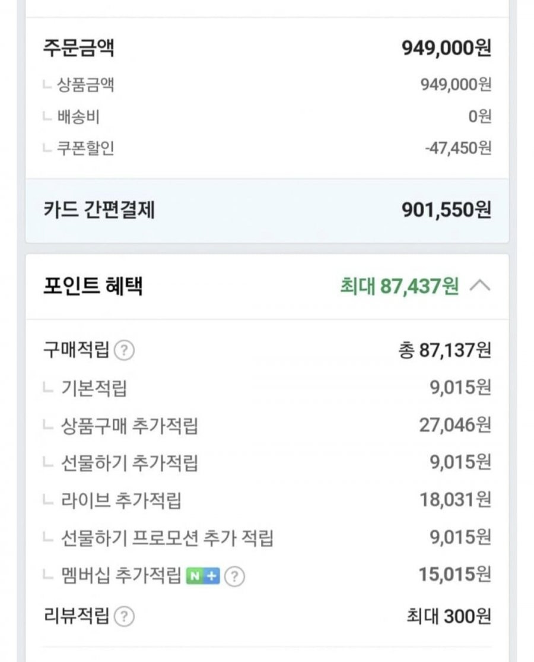Open help icon next to 리뷰적립

(x=125, y=617)
